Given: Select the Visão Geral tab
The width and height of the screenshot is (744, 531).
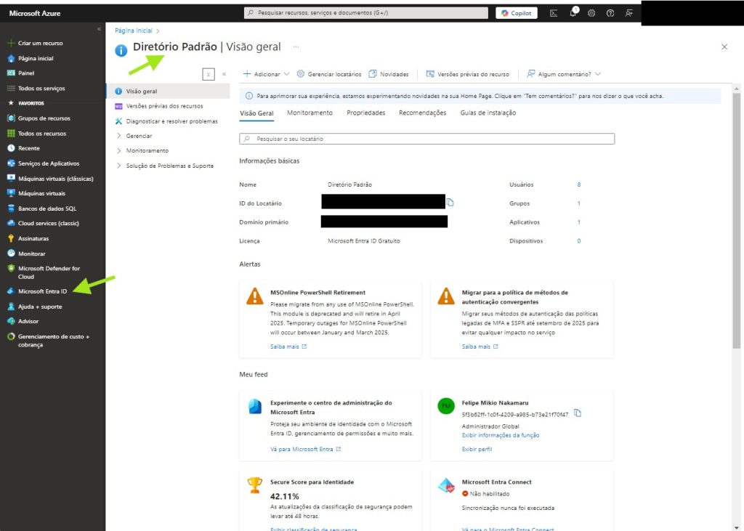Looking at the screenshot, I should tap(256, 113).
